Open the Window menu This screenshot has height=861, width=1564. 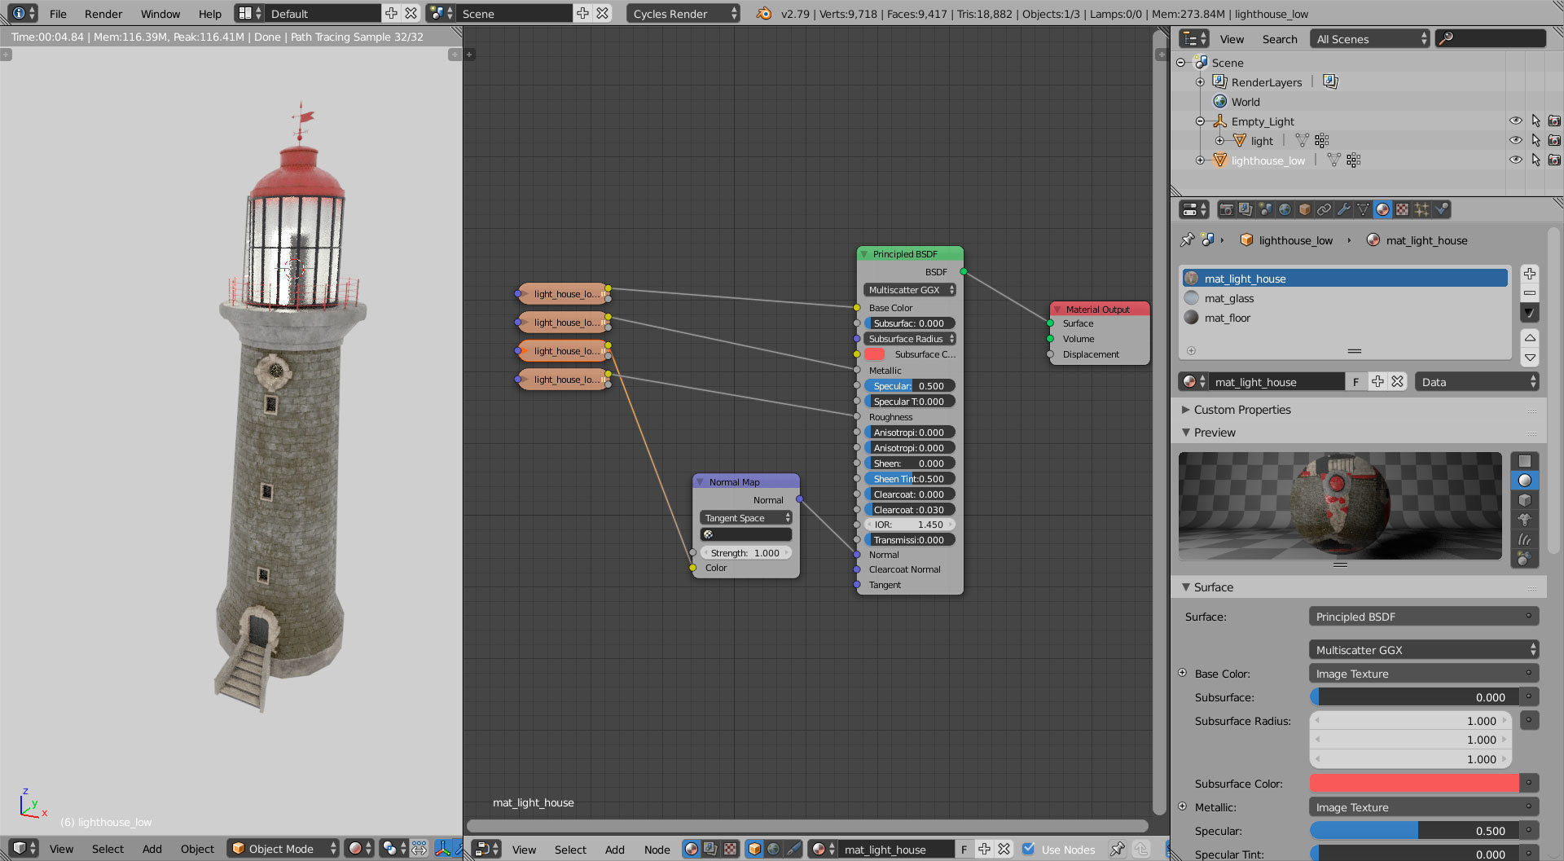point(160,14)
